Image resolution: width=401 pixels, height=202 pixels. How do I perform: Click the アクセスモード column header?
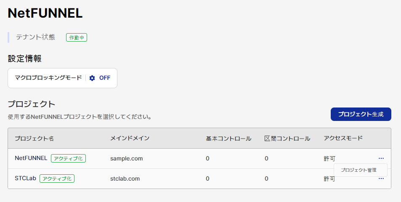point(343,138)
